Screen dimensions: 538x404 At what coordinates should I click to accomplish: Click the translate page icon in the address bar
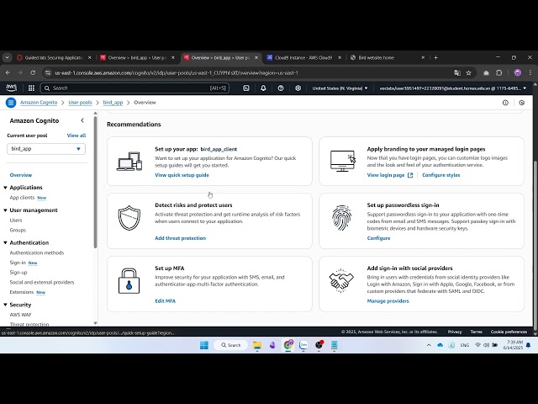[x=457, y=73]
